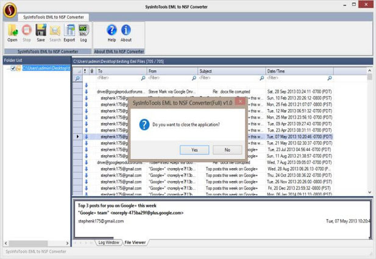Screen dimensions: 376x259
Task: Close the confirmation dialog with red X
Action: pyautogui.click(x=240, y=101)
